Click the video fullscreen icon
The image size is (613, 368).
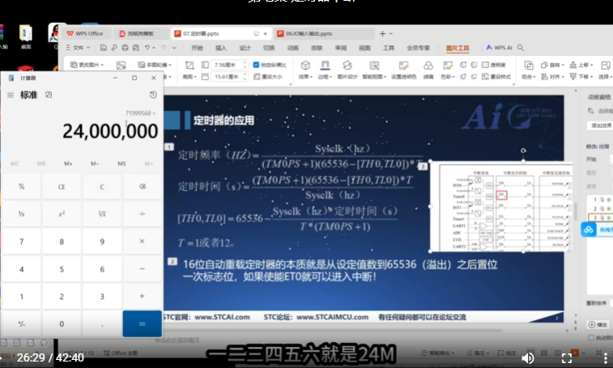[x=567, y=357]
